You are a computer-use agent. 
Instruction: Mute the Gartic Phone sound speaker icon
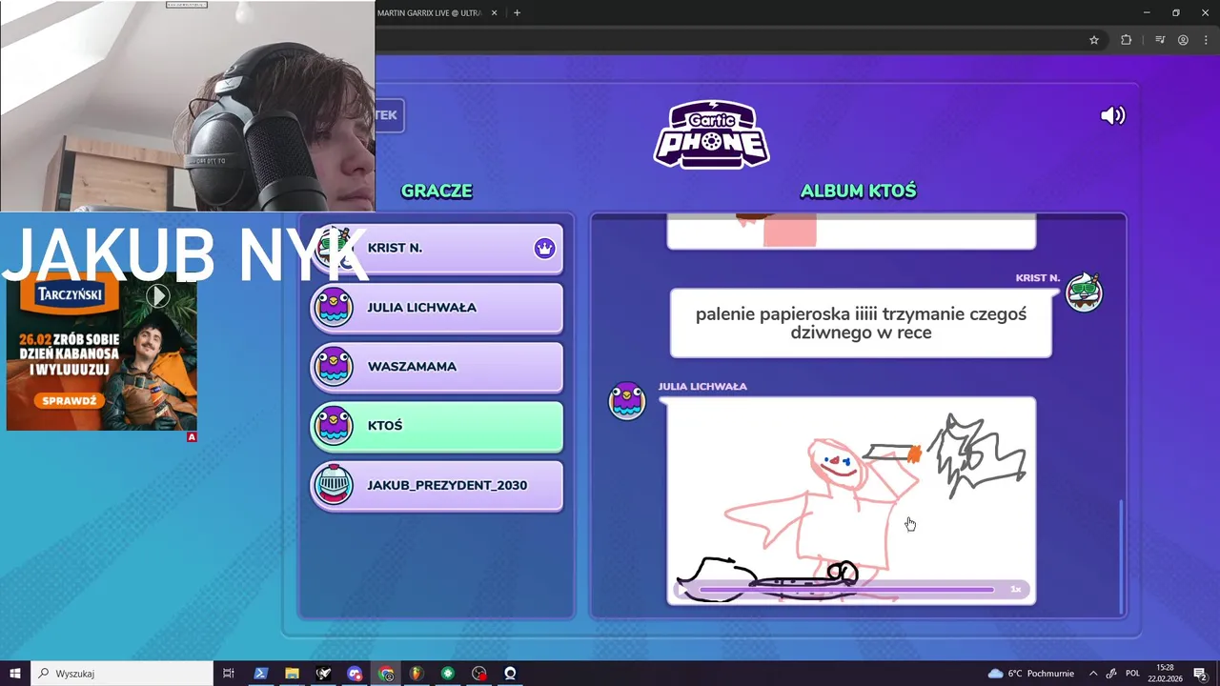tap(1112, 115)
